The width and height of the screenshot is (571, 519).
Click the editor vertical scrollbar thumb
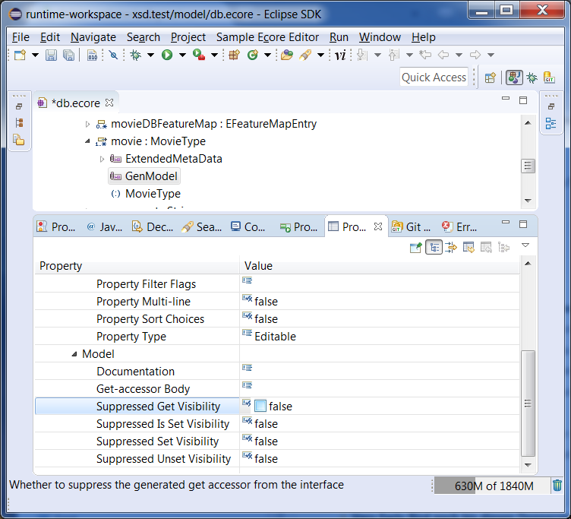528,166
